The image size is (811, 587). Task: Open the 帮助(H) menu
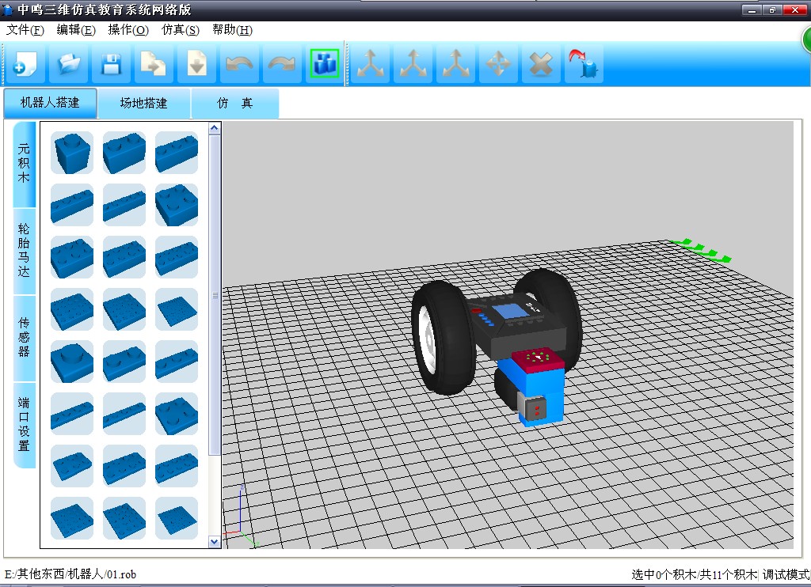click(x=232, y=30)
